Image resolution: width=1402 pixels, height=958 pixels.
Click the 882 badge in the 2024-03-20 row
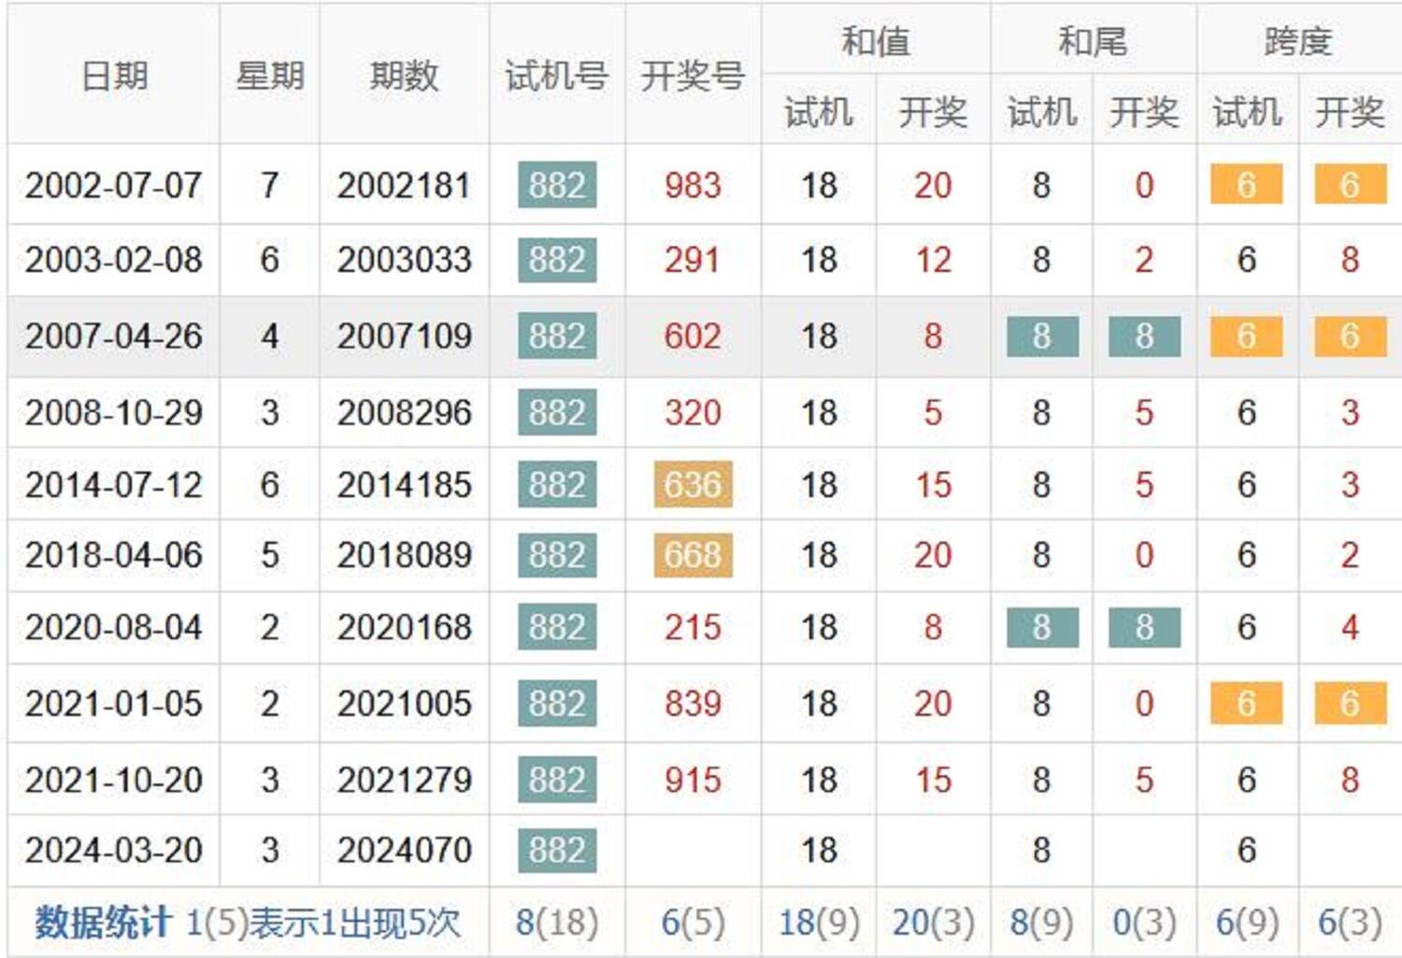pyautogui.click(x=557, y=850)
